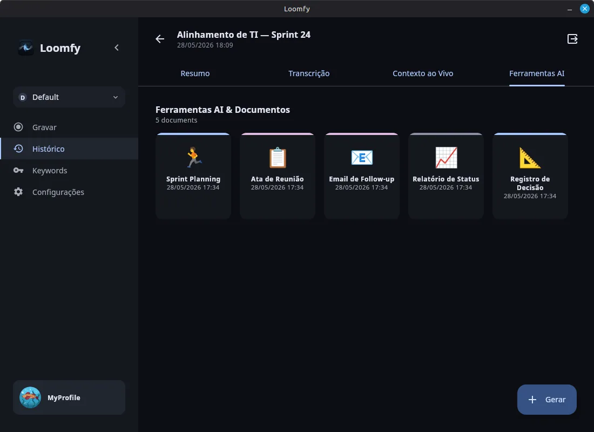Click the Relatório de Status card title
The image size is (594, 432).
pyautogui.click(x=446, y=179)
